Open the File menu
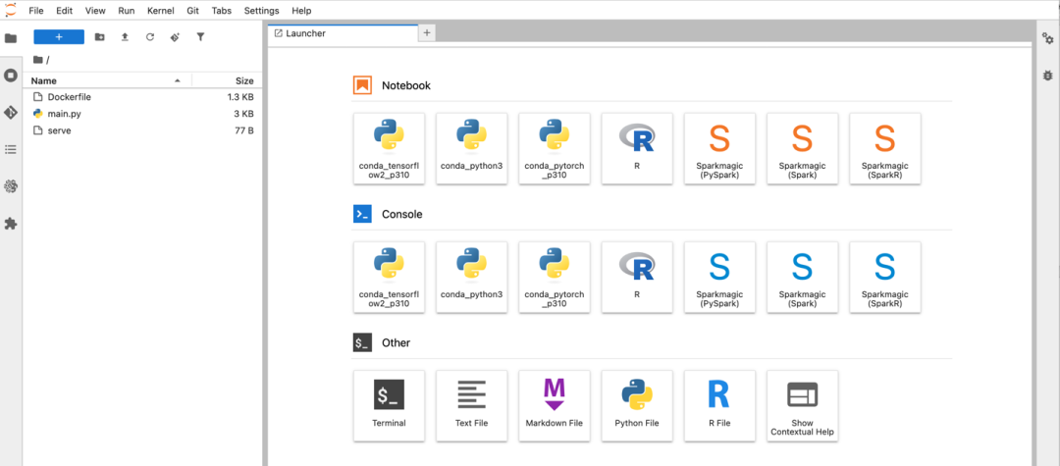This screenshot has width=1060, height=466. tap(36, 11)
